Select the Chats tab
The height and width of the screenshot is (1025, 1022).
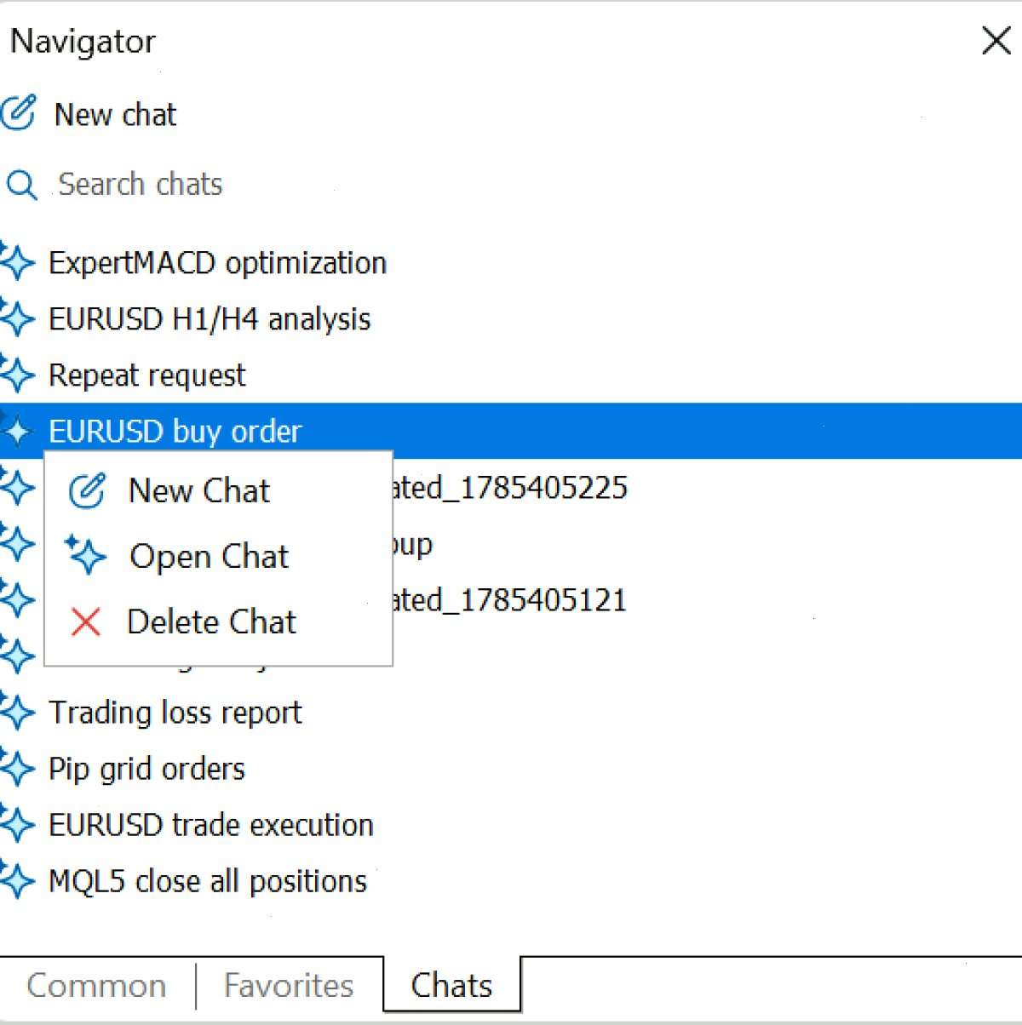point(451,985)
